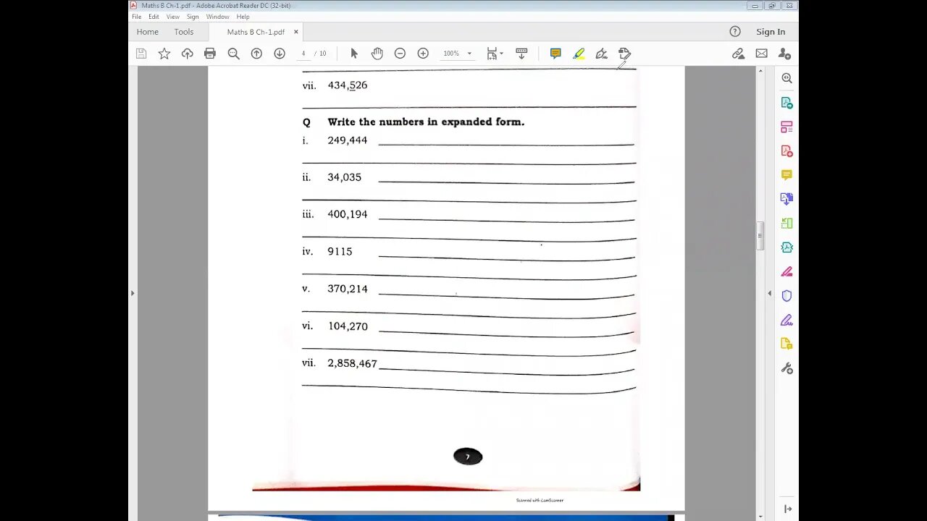Screen dimensions: 927x521
Task: Open Redact tool in side pane
Action: [x=787, y=272]
